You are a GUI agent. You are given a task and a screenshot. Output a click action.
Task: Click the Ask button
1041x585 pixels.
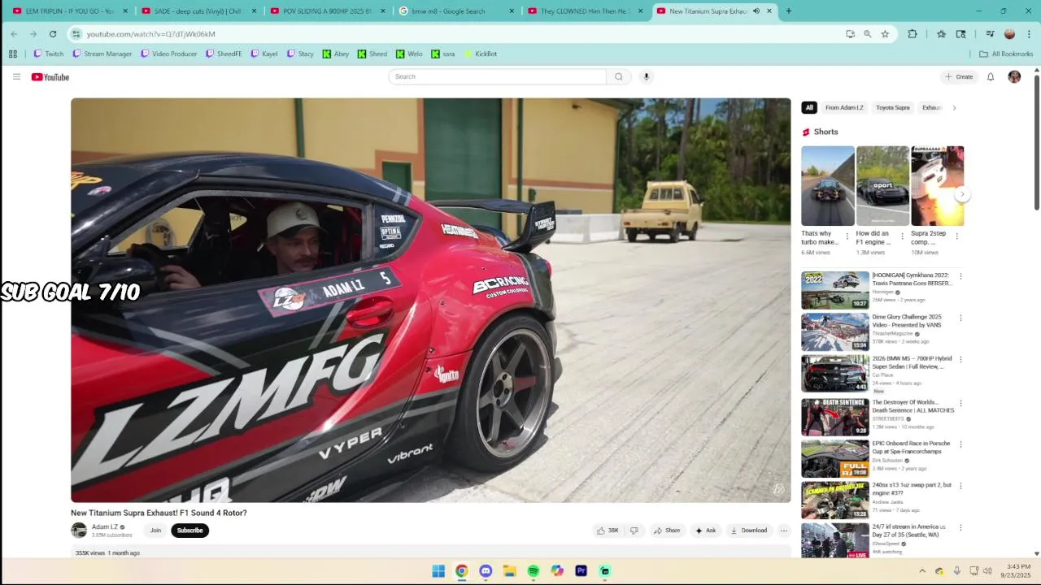[x=705, y=531]
